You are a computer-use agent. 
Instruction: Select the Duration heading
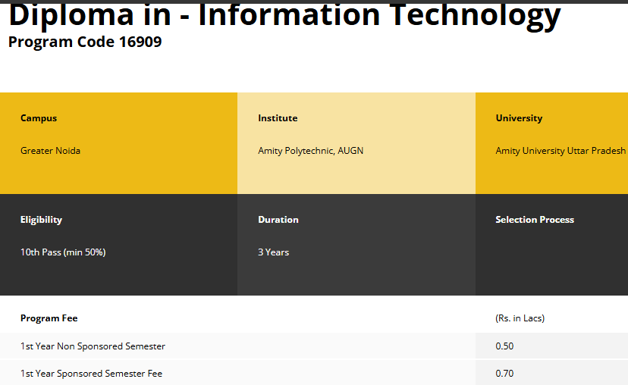[x=278, y=220]
